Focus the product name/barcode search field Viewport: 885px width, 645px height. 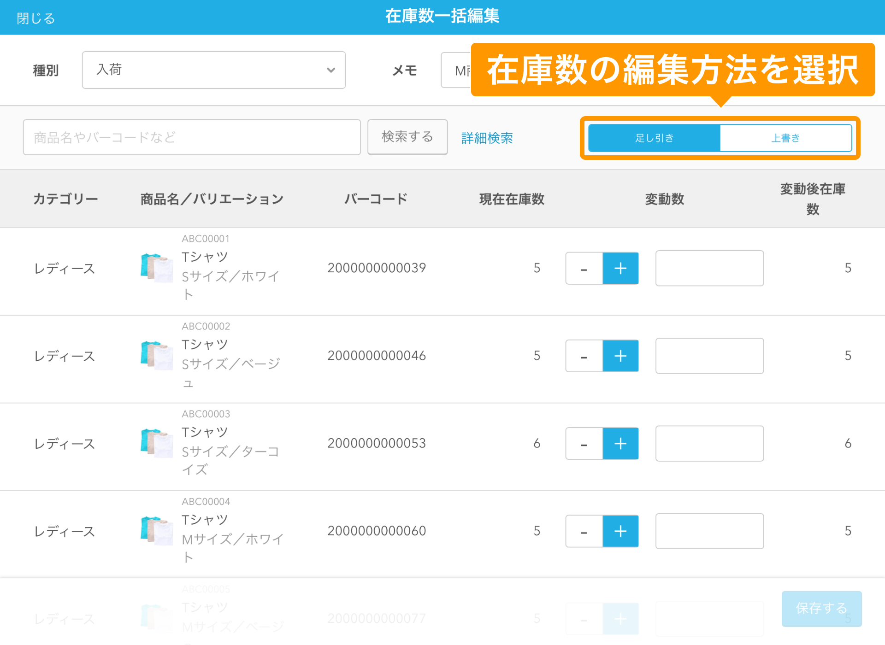pos(192,137)
